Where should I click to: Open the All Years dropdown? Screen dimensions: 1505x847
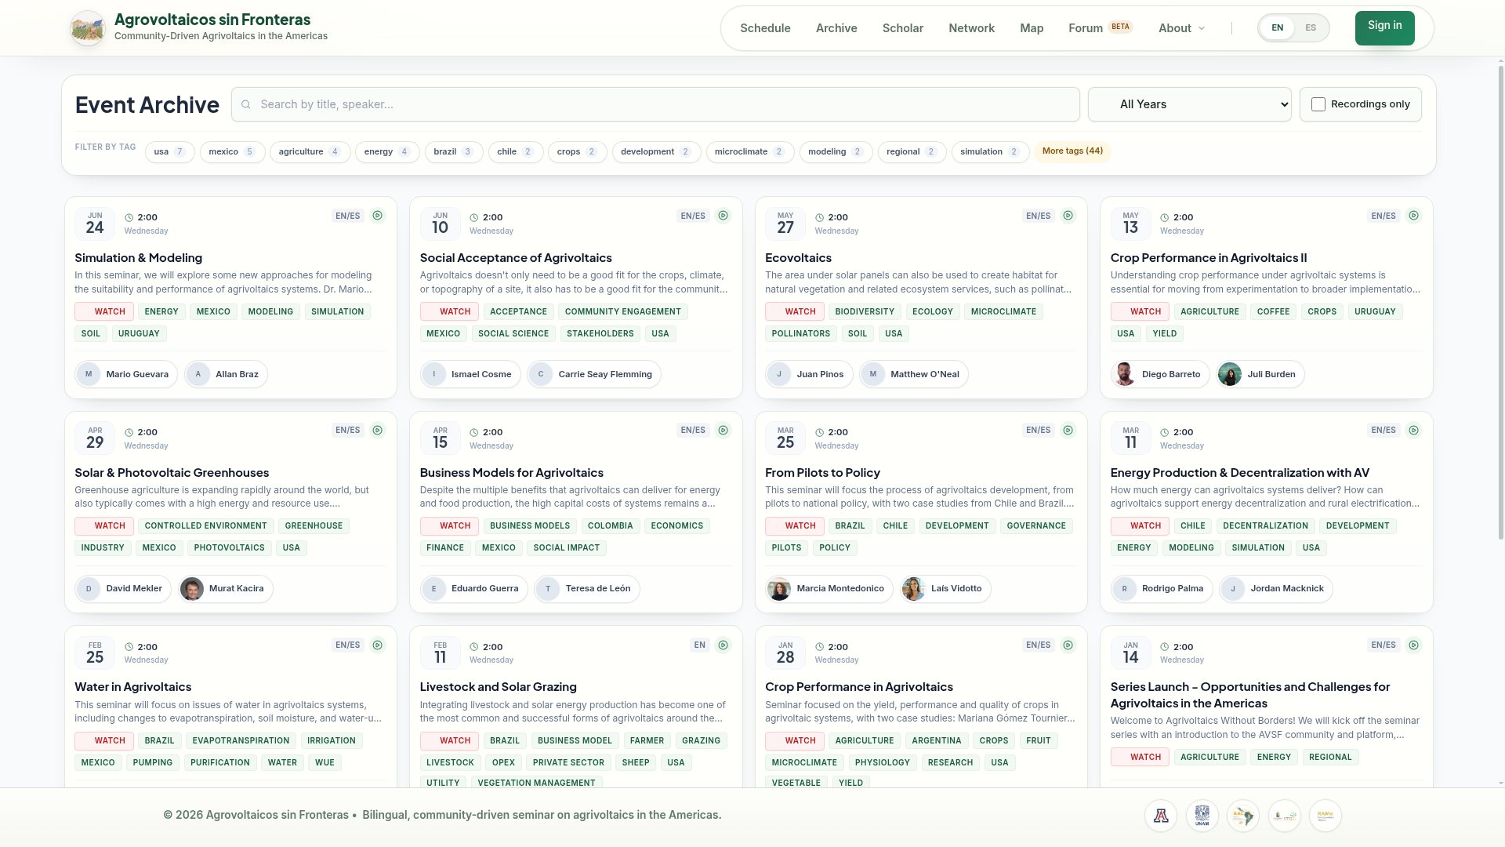tap(1190, 104)
